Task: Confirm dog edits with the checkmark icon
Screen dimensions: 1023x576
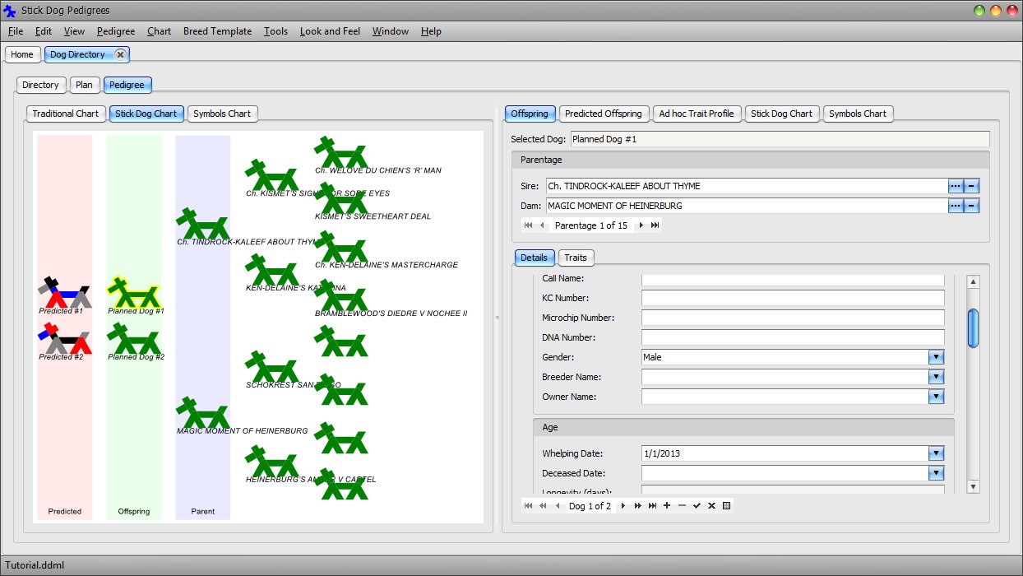Action: (697, 506)
